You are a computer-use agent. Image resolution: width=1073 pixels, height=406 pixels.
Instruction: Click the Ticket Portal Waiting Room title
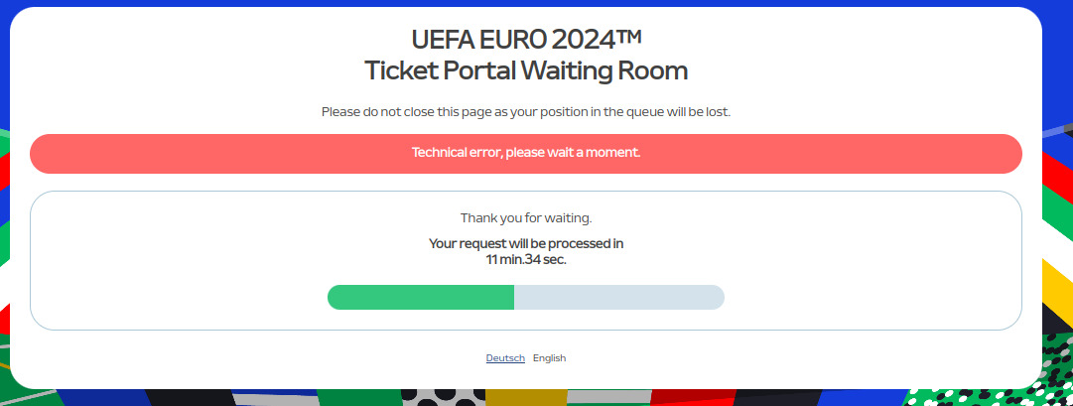526,70
